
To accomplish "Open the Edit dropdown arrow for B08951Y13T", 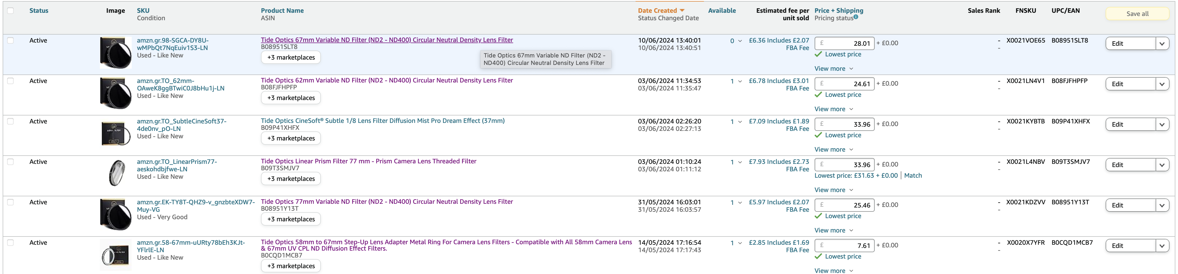I will [x=1162, y=205].
